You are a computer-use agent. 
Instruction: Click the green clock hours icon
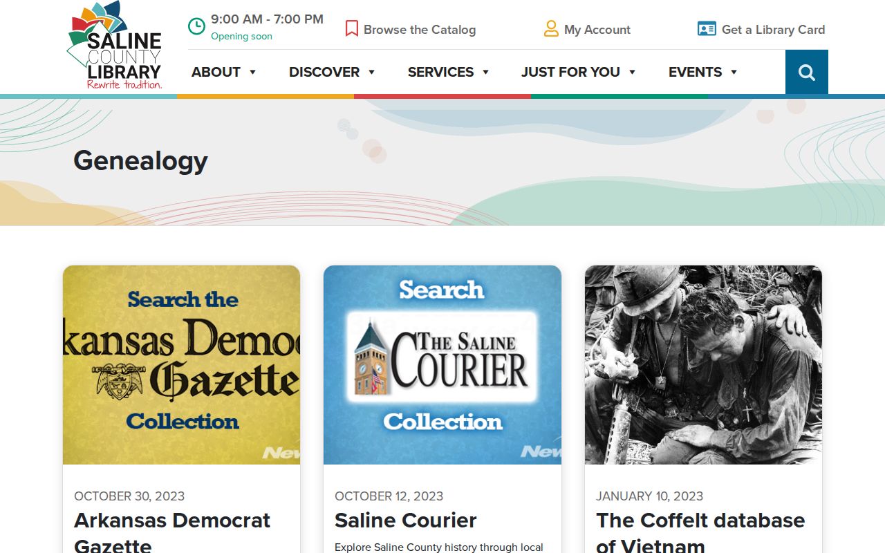196,26
